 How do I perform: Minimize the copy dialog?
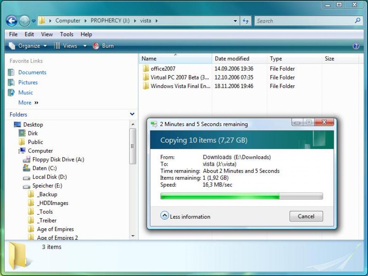297,123
